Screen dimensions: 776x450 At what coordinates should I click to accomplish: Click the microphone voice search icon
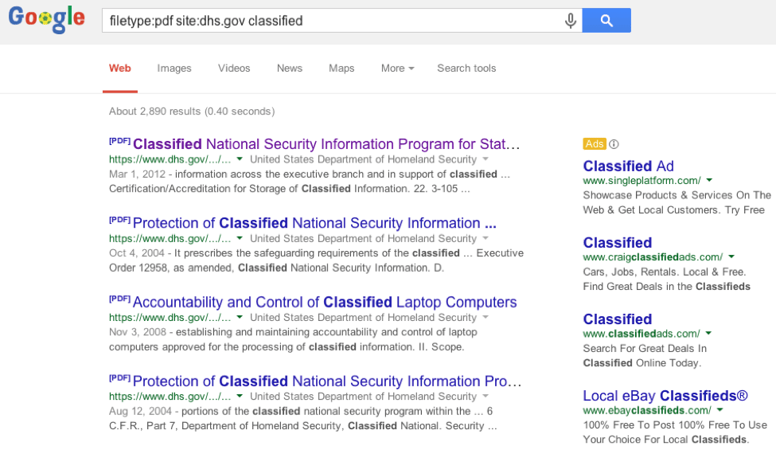click(571, 21)
